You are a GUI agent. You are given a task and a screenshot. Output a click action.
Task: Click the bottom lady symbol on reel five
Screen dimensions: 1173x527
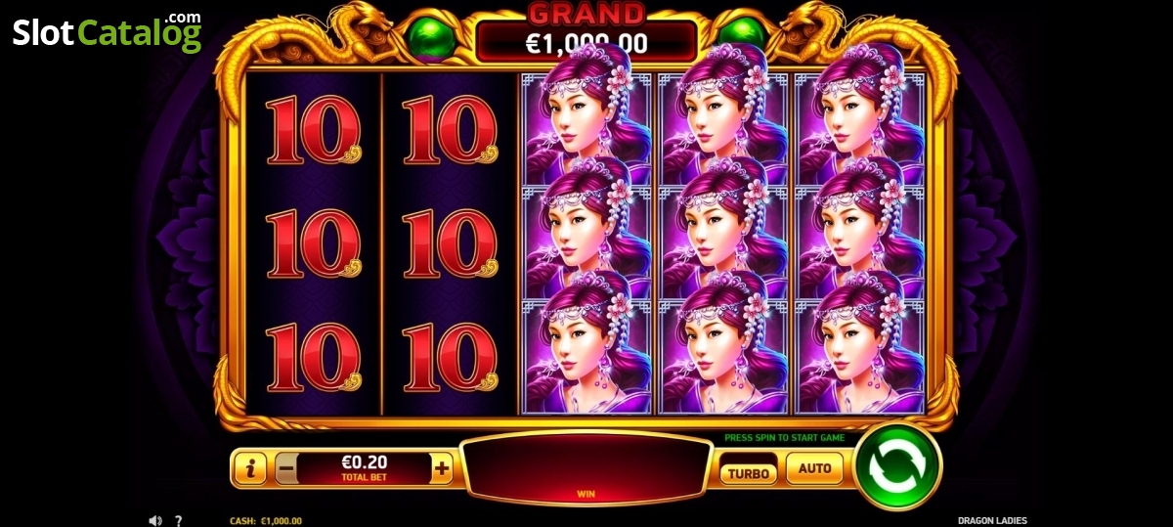tap(859, 355)
